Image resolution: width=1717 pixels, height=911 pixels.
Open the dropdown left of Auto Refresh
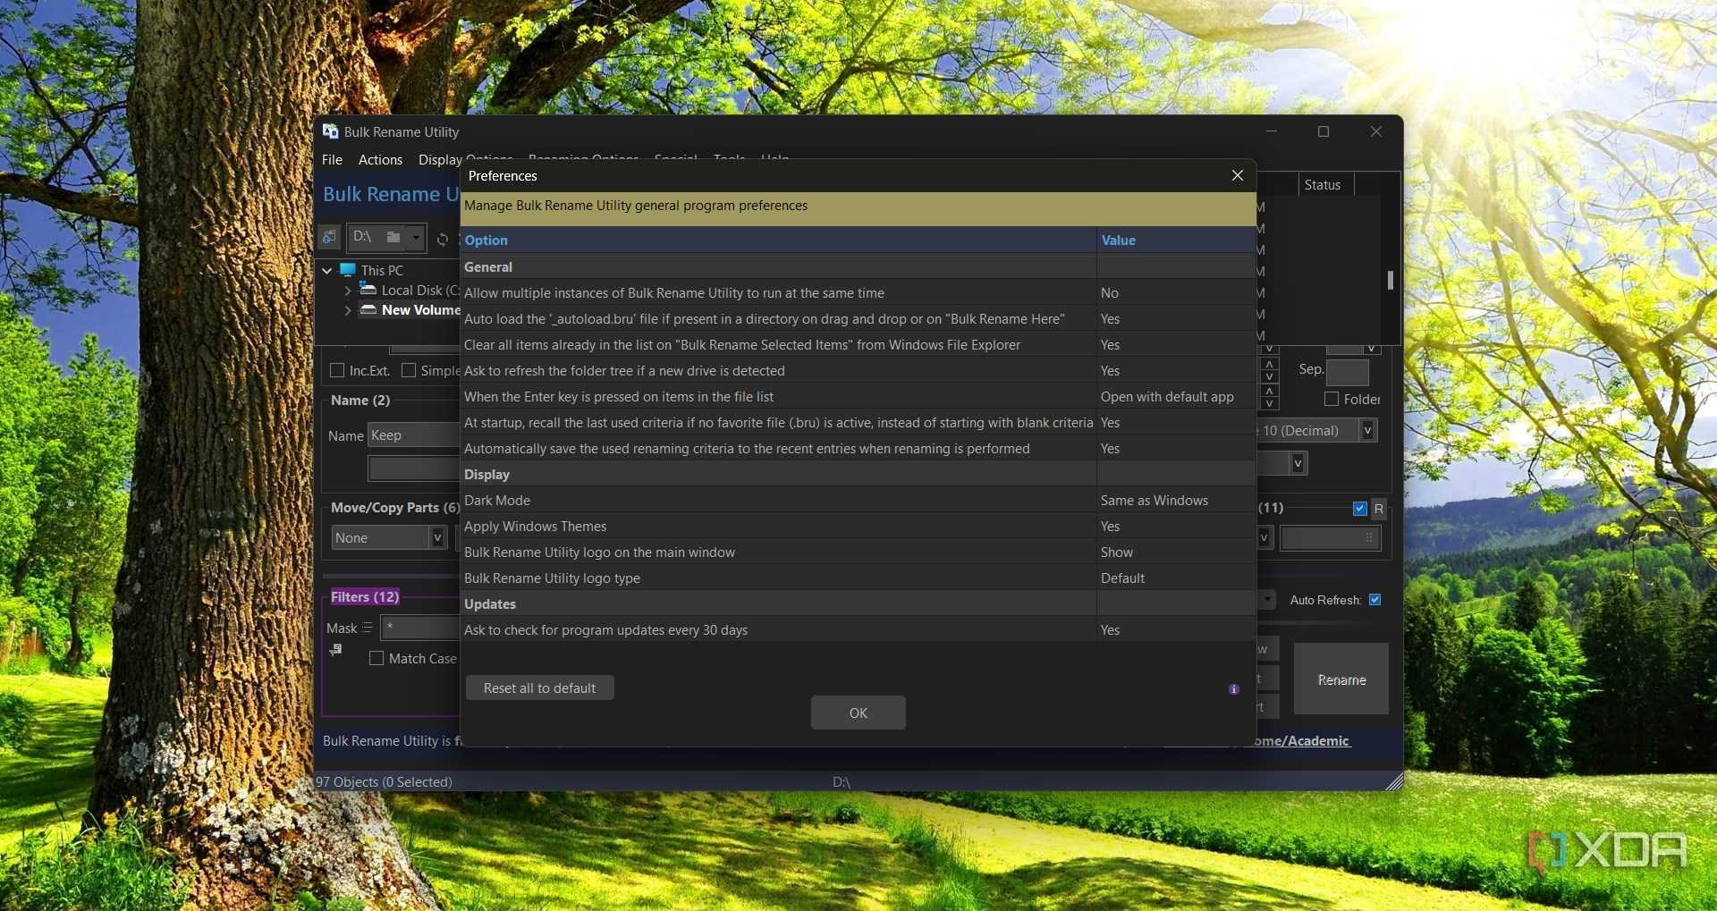coord(1267,599)
